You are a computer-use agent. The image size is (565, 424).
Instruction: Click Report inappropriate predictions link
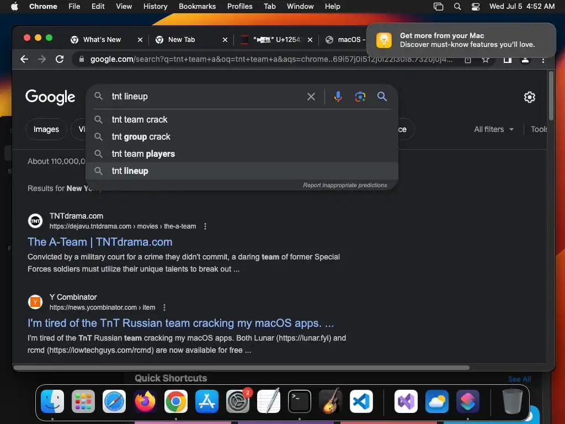point(345,185)
